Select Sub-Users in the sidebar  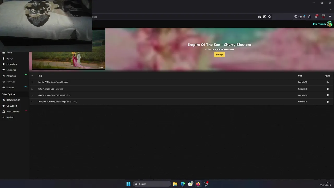pyautogui.click(x=11, y=82)
